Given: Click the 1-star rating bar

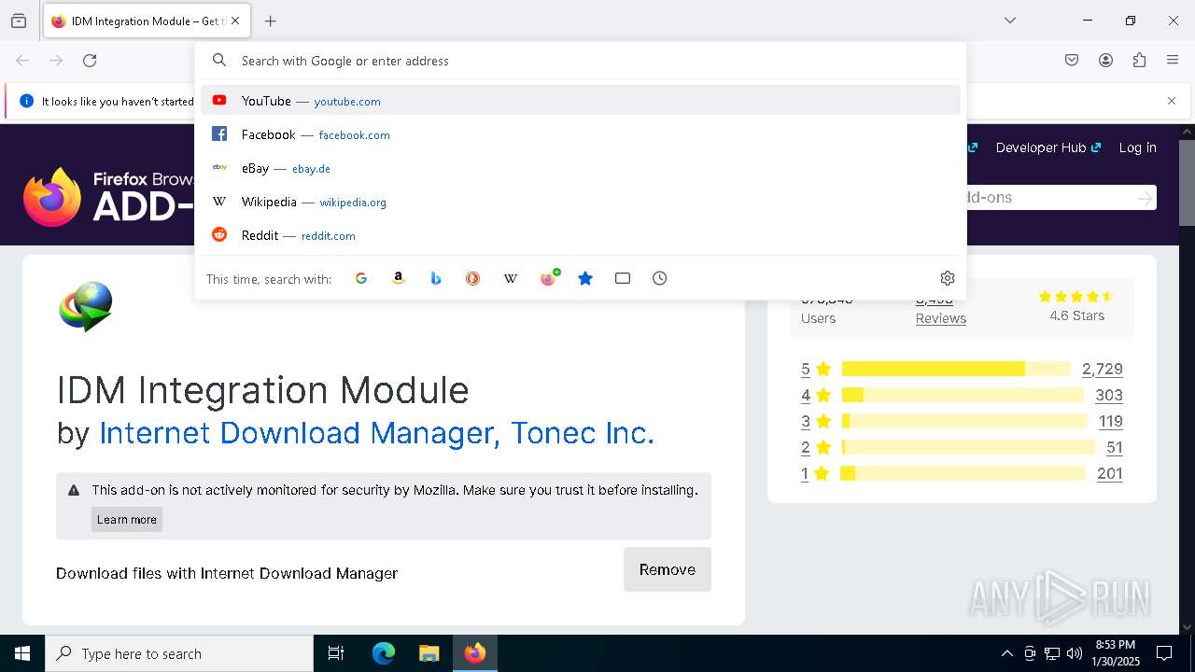Looking at the screenshot, I should click(x=963, y=473).
